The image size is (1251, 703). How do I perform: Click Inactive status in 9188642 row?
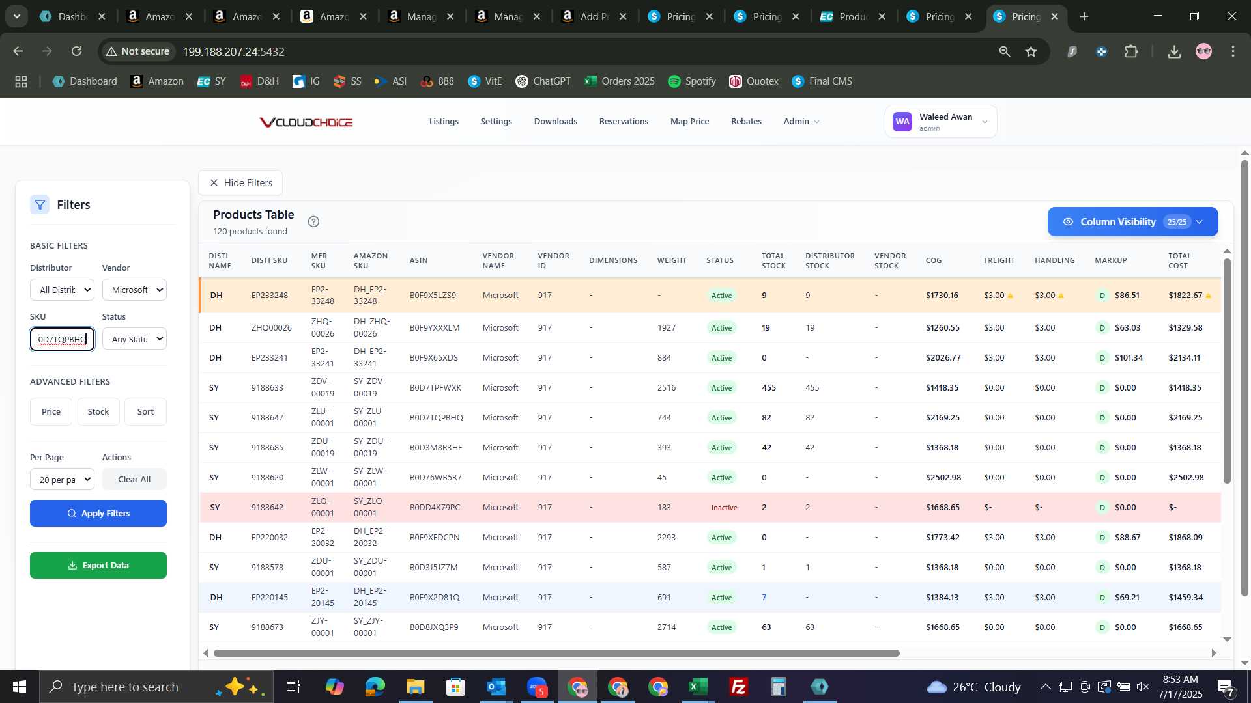[724, 508]
